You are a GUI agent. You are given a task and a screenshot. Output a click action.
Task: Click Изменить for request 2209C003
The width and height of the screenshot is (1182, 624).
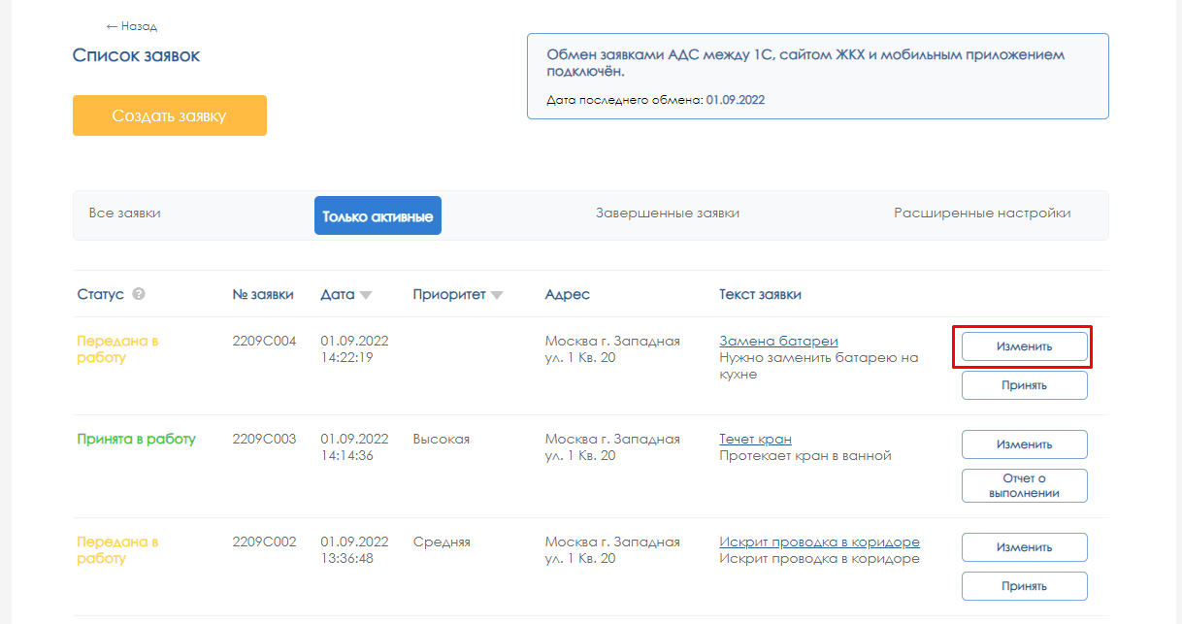pos(1024,444)
